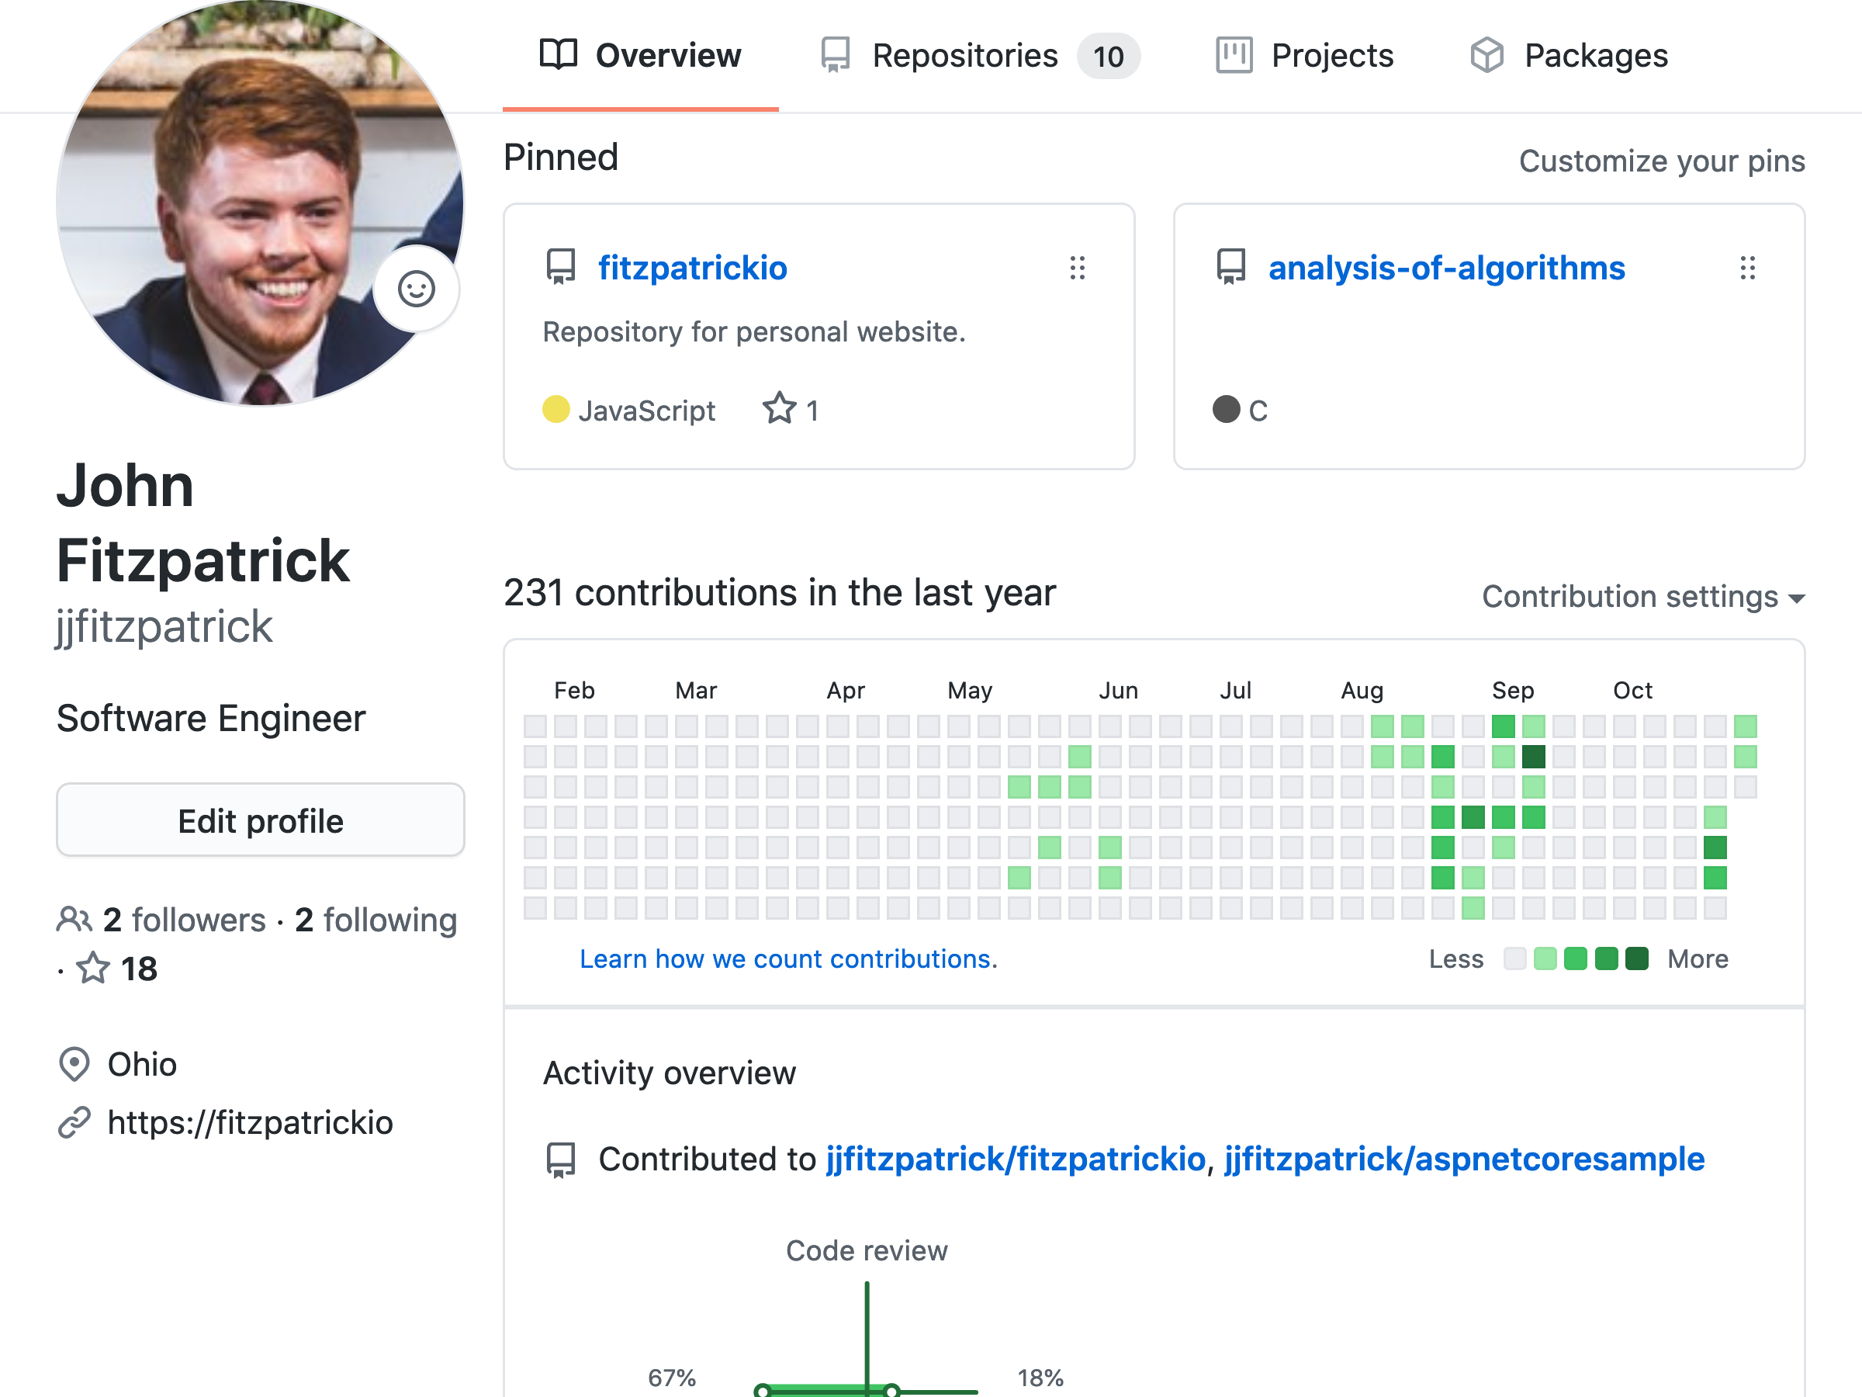Open the Overview tab
This screenshot has width=1862, height=1397.
pos(641,56)
